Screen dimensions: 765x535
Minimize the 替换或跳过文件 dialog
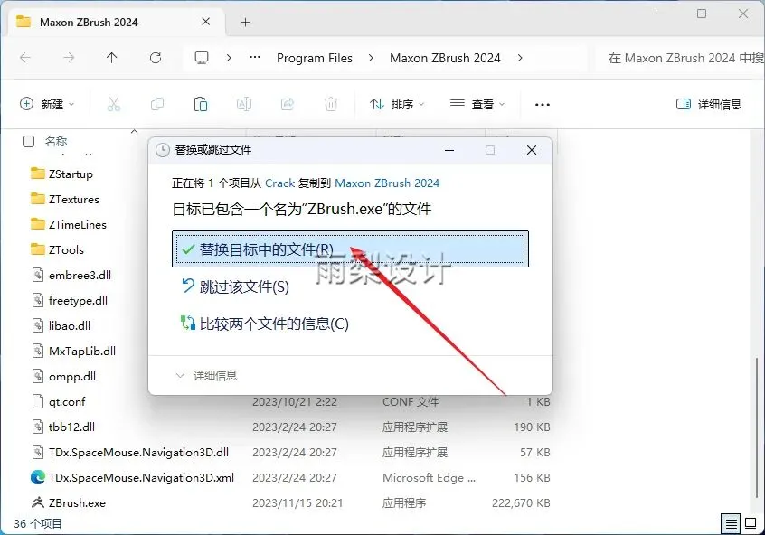449,150
